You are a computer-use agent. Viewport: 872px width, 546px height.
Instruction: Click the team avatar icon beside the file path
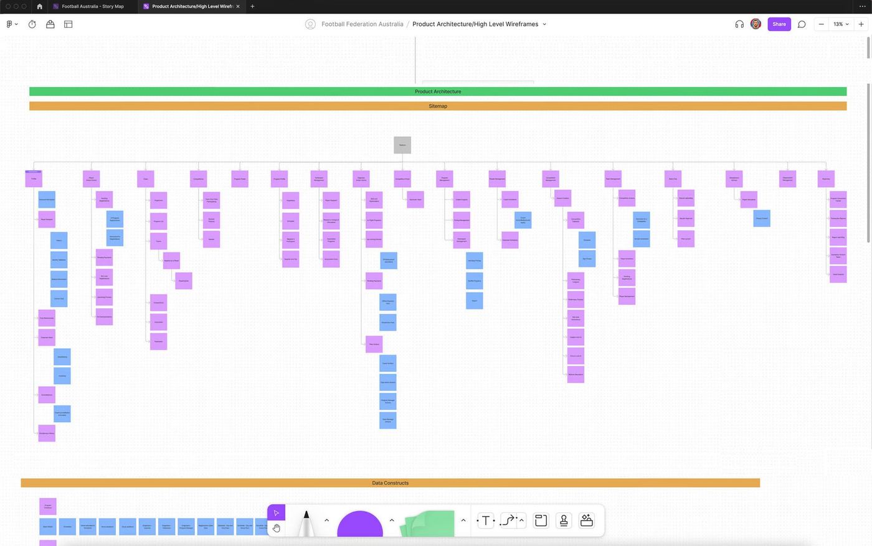click(310, 24)
